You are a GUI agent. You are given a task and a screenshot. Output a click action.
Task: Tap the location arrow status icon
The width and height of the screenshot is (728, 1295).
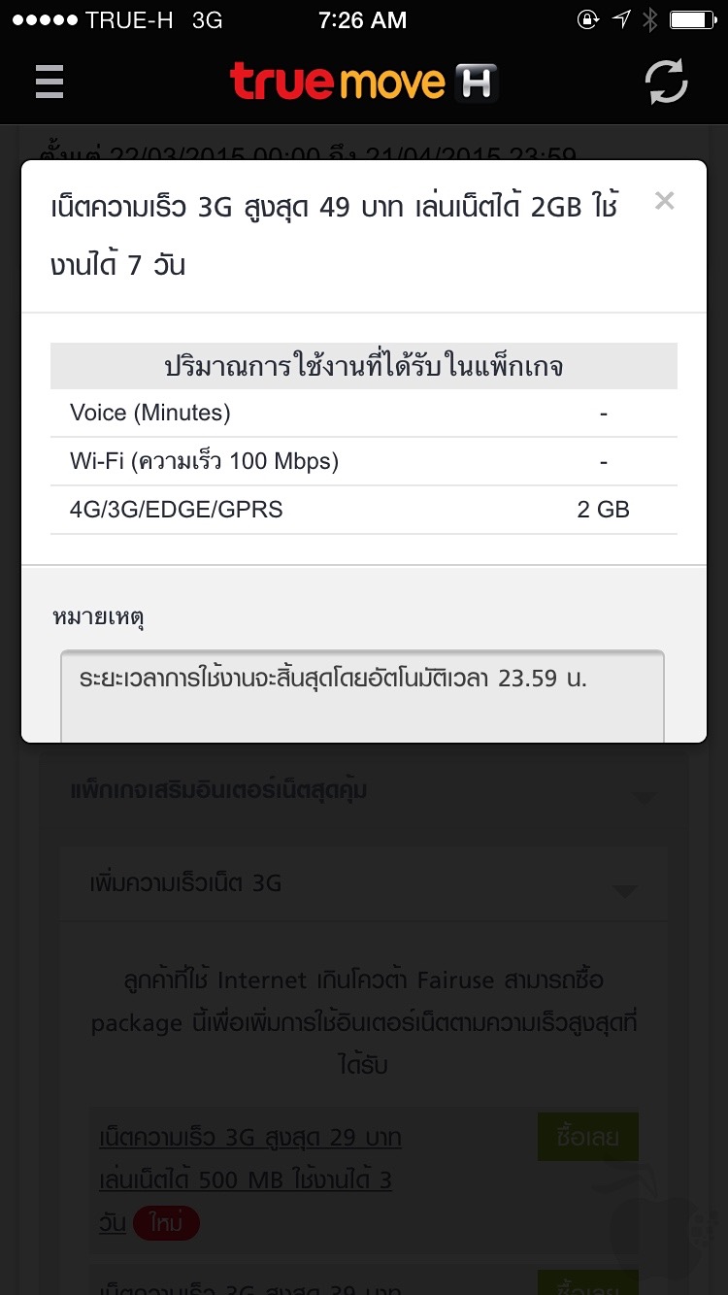click(621, 20)
